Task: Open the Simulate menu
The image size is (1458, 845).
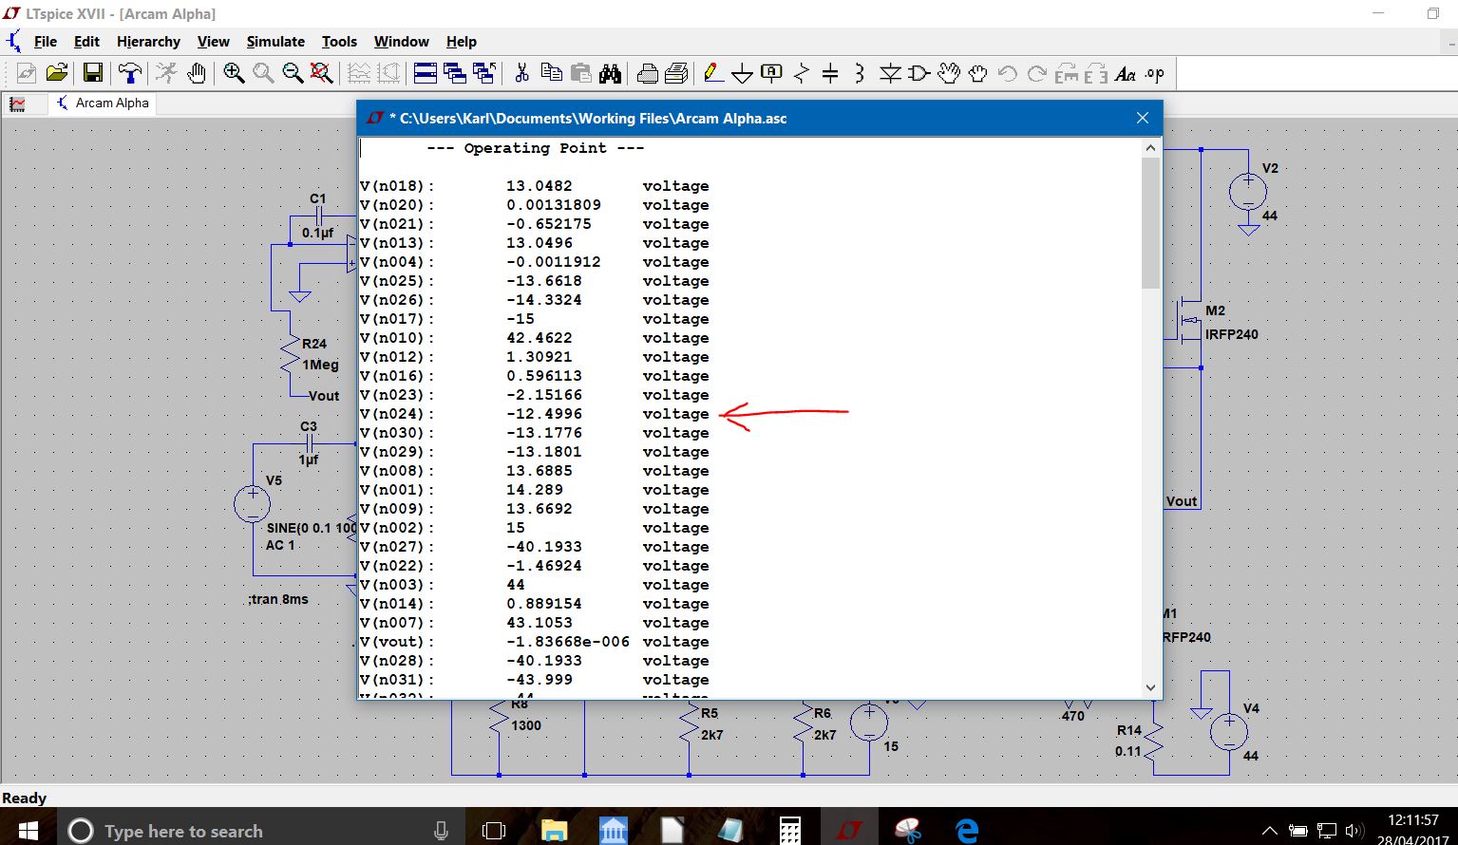Action: 275,42
